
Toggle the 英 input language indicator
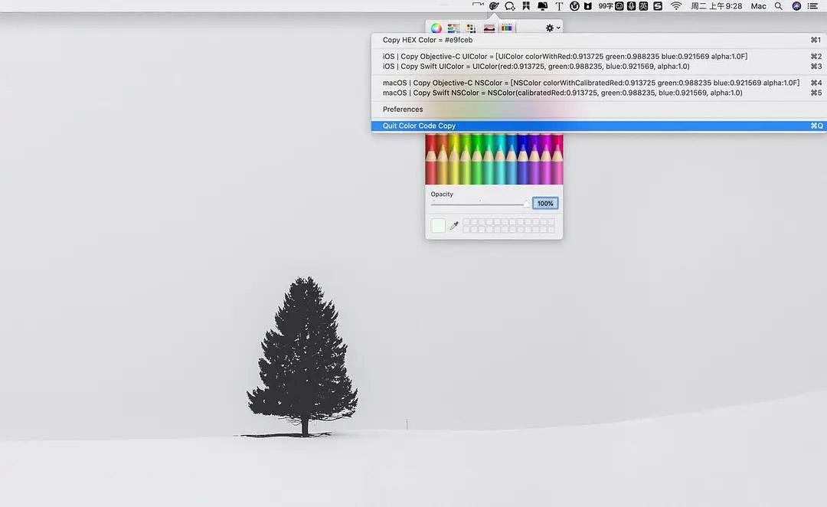tap(643, 6)
